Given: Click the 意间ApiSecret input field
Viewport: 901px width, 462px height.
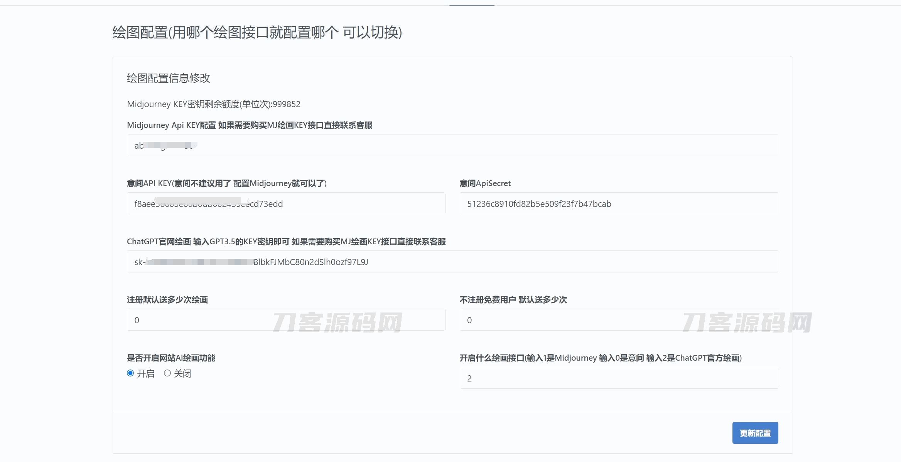Looking at the screenshot, I should [x=618, y=203].
